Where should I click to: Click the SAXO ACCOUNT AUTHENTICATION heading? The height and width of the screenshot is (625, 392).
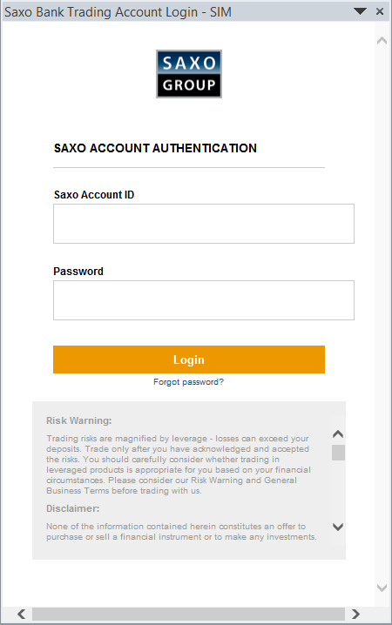(156, 148)
